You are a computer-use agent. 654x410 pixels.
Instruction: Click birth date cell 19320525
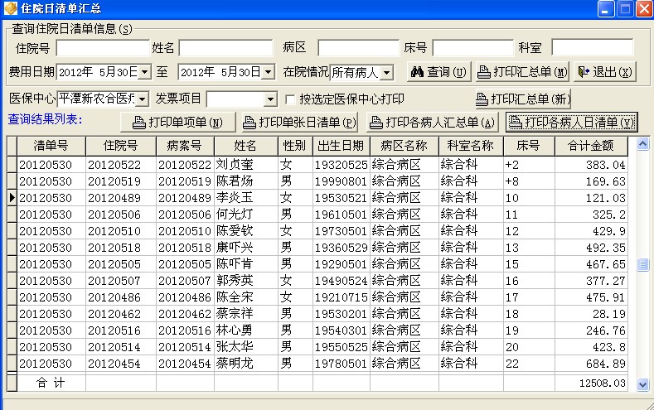(342, 165)
